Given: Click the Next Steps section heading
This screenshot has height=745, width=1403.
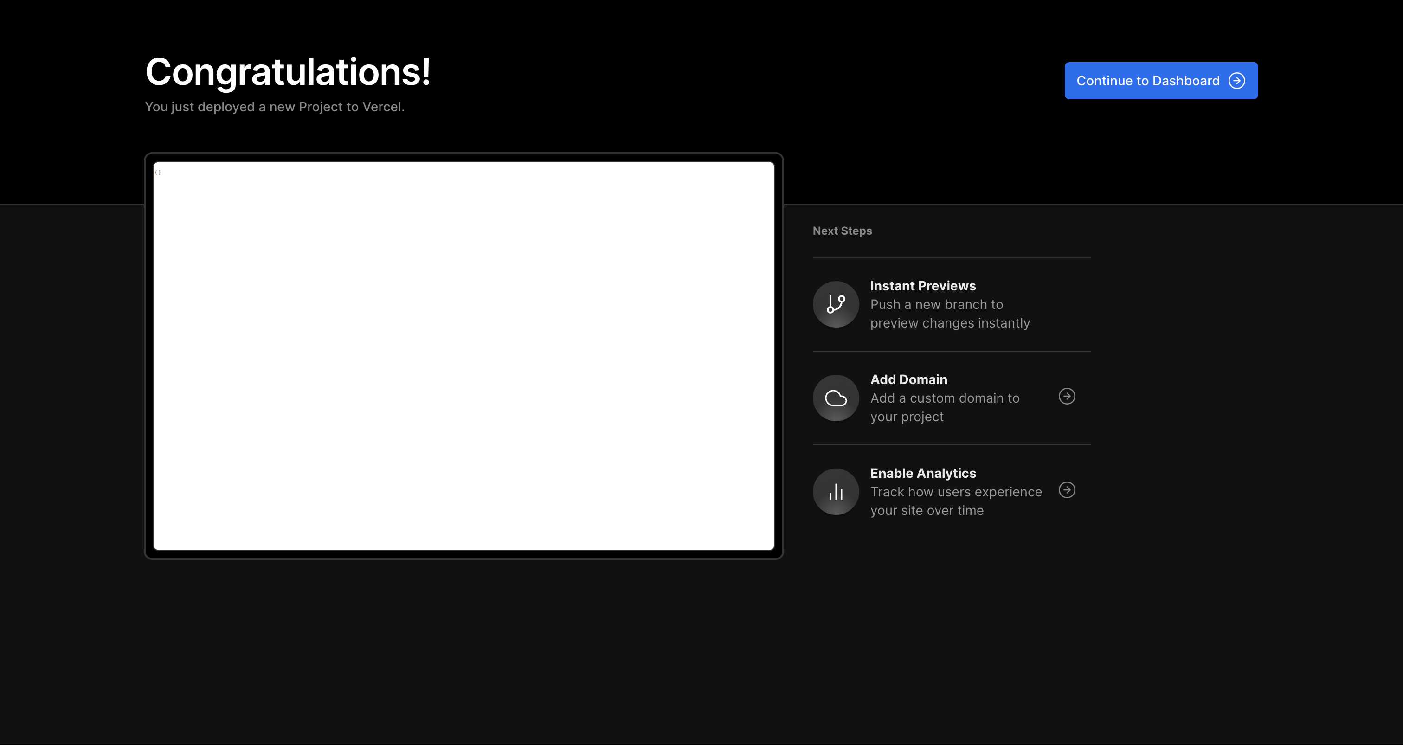Looking at the screenshot, I should (x=842, y=231).
